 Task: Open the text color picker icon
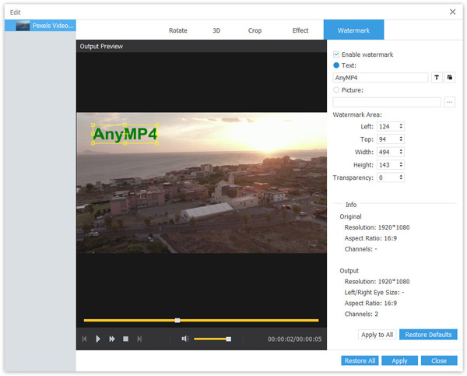click(450, 78)
